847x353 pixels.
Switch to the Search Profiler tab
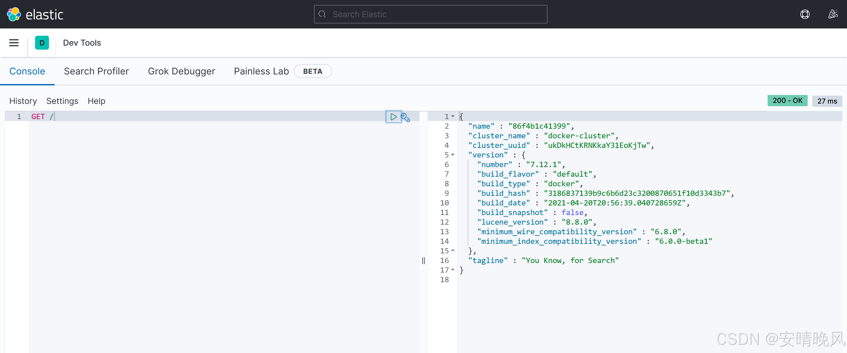click(96, 71)
